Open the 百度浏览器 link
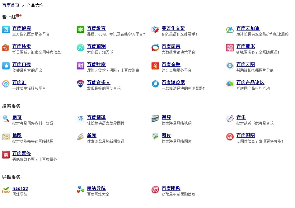 tap(173, 83)
